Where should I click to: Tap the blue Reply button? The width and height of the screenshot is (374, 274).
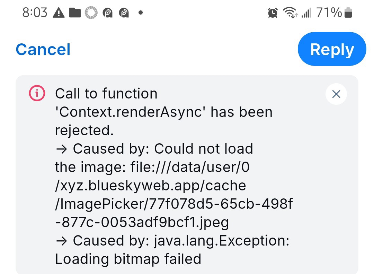pyautogui.click(x=332, y=49)
